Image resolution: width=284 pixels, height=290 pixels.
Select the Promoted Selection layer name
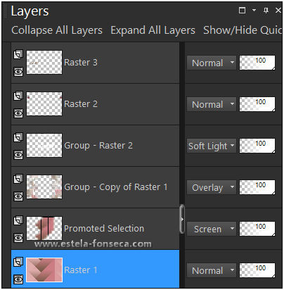104,229
